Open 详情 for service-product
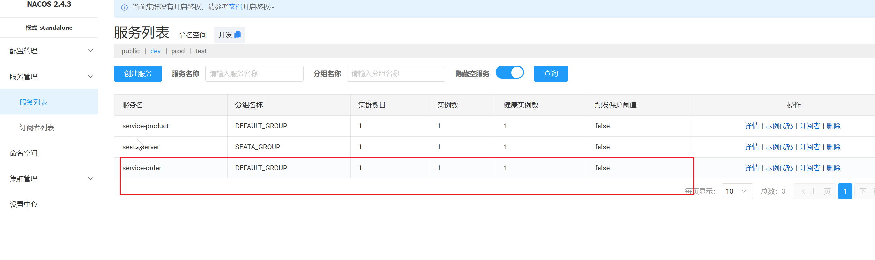 (x=752, y=126)
